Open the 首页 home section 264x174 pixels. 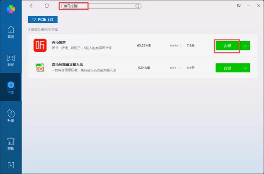pos(11,32)
